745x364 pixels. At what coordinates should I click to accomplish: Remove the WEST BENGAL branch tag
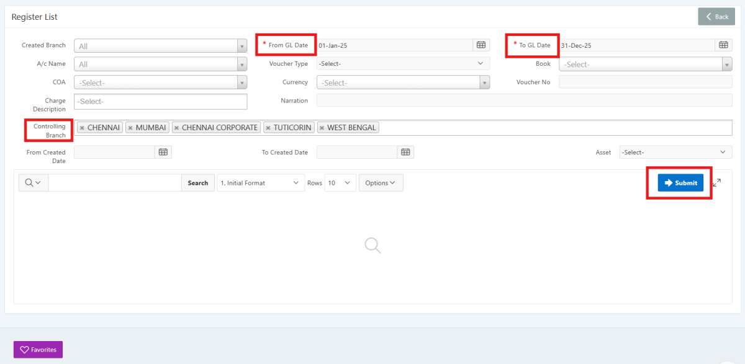[x=322, y=128]
